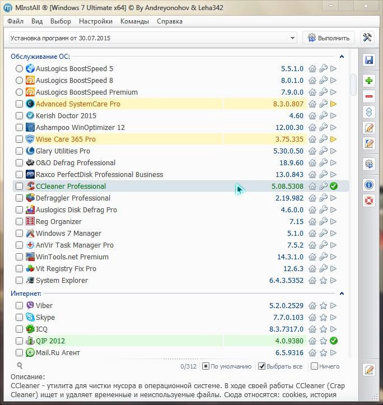Click the ICQ list entry name

click(41, 329)
